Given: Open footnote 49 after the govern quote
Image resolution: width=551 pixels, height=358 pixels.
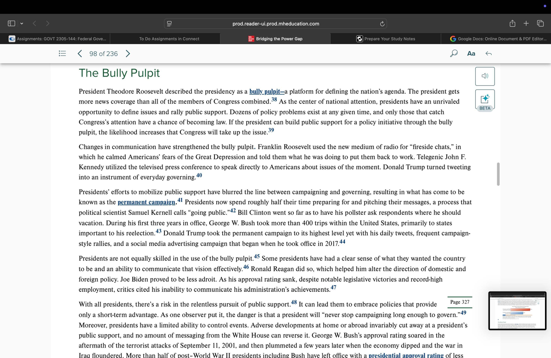Looking at the screenshot, I should coord(463,313).
